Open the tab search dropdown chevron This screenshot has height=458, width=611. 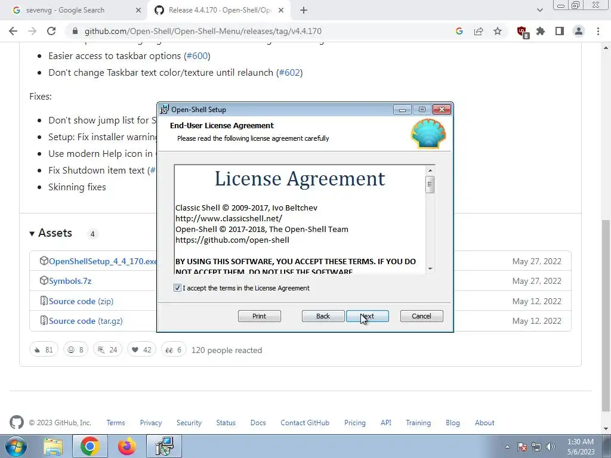click(539, 11)
